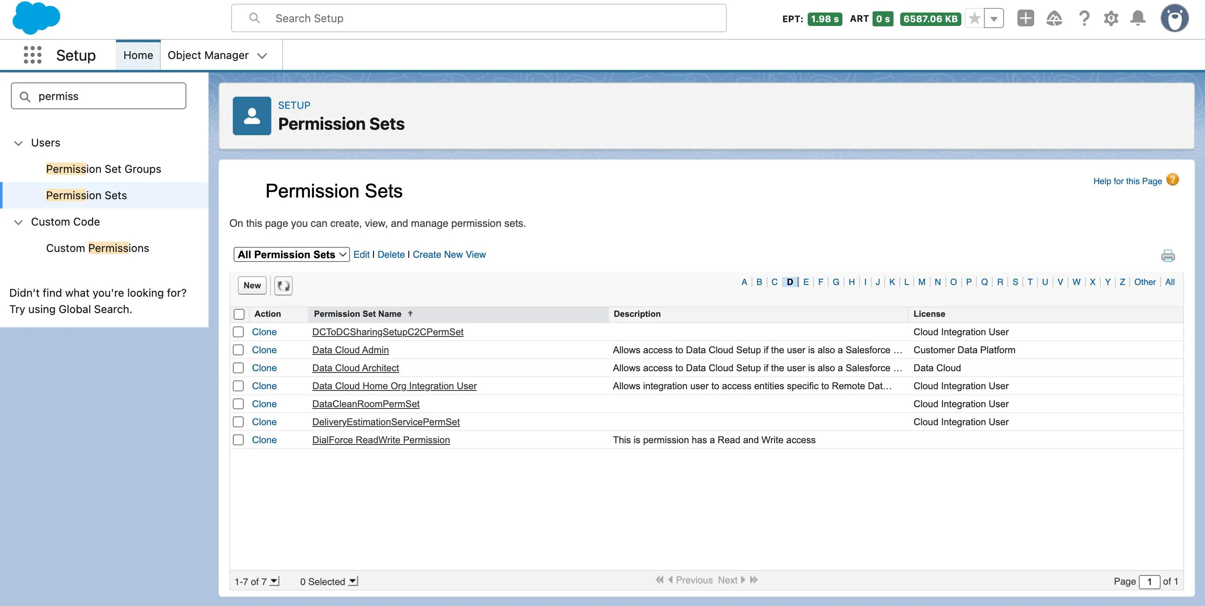The image size is (1205, 606).
Task: Check the DialForce ReadWrite Permission row checkbox
Action: click(239, 440)
